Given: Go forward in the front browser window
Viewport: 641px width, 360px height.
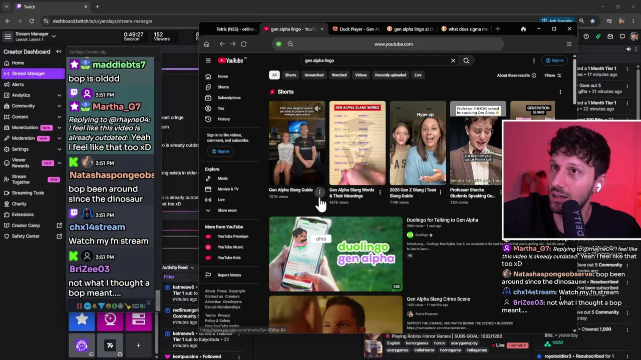Looking at the screenshot, I should pos(233,44).
